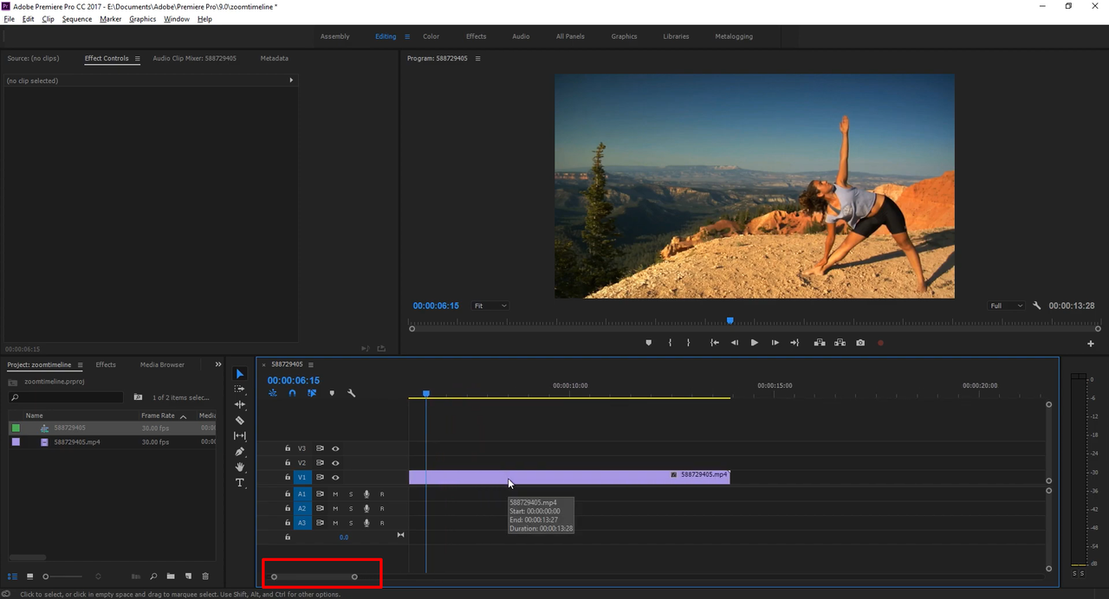
Task: Step forward one frame
Action: (x=775, y=343)
